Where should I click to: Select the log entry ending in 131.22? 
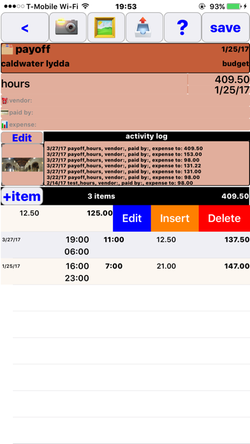[x=124, y=166]
